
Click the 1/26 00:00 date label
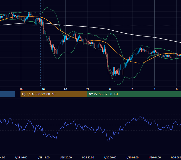point(110,157)
